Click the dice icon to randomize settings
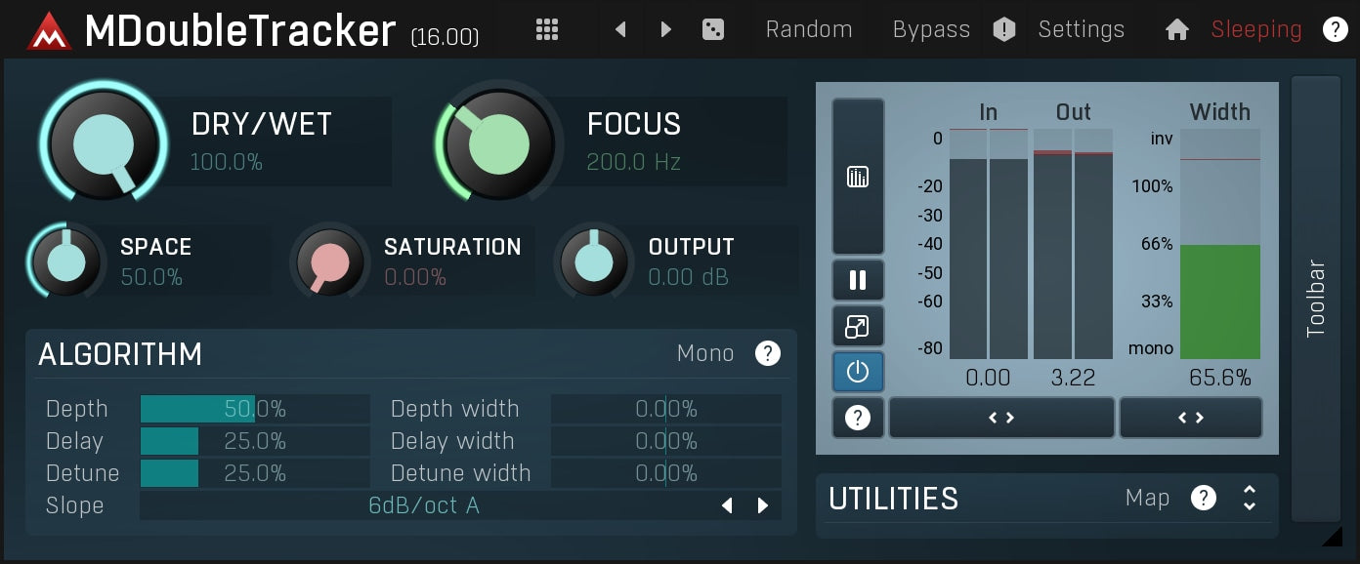 [x=713, y=29]
